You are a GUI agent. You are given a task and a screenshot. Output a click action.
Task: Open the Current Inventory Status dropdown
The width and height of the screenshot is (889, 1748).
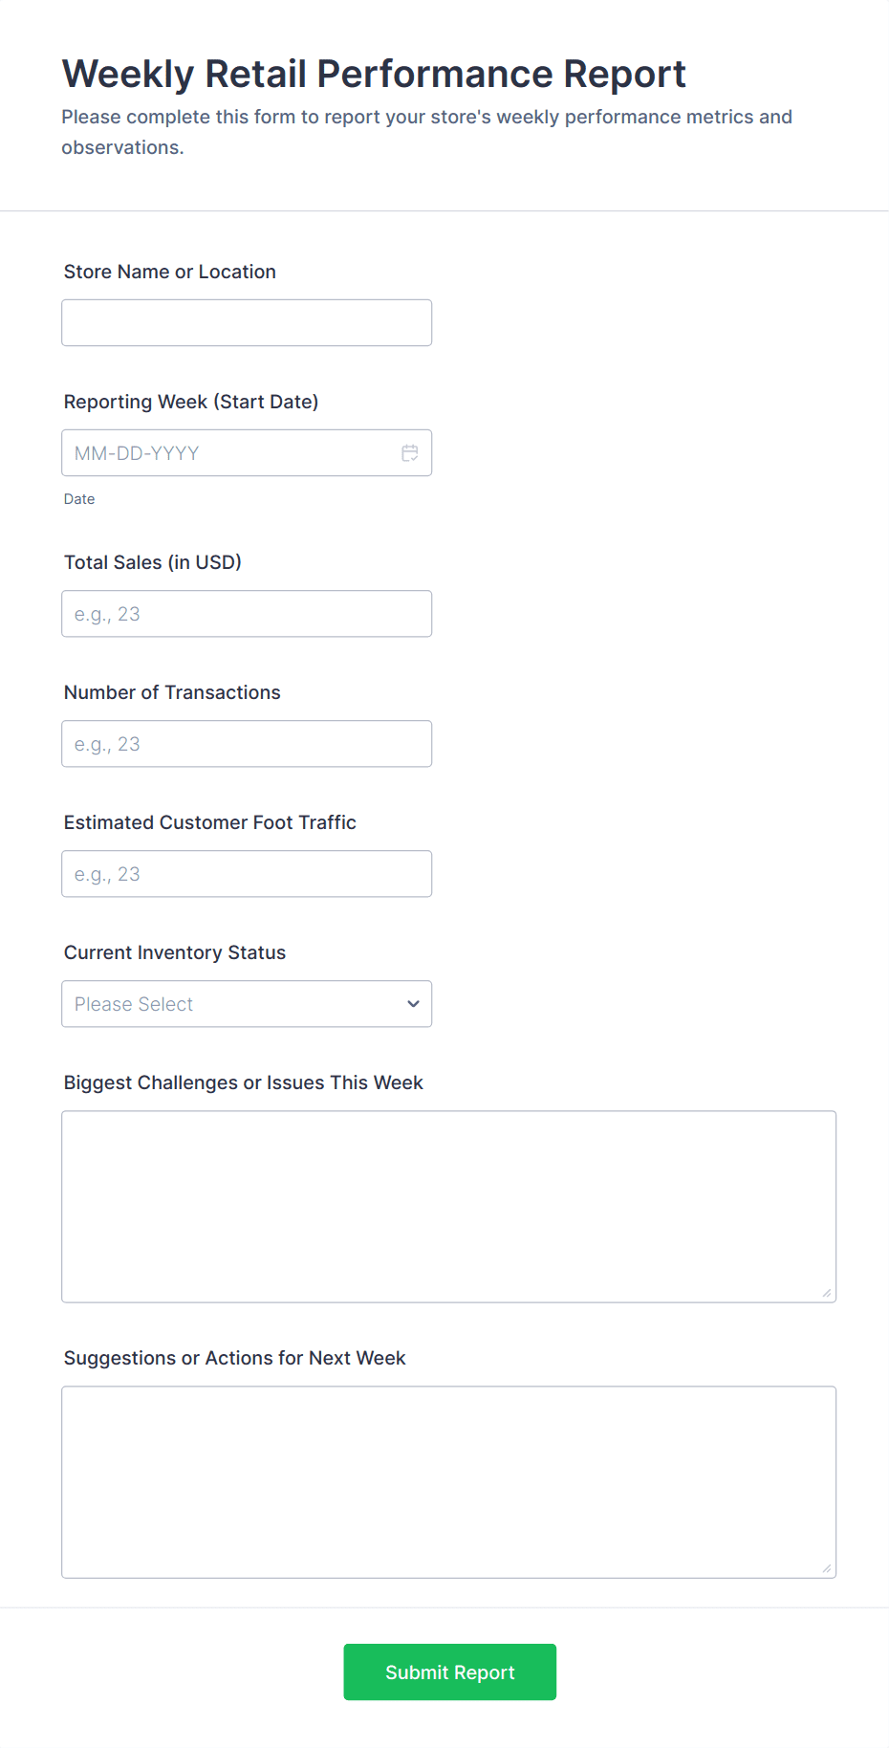[x=247, y=1004]
